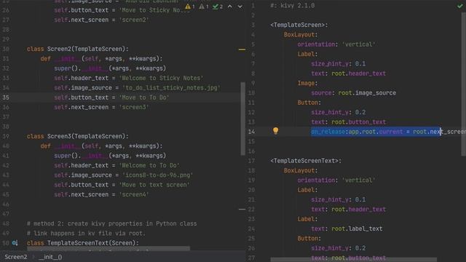Click the 'screen4' string value
Viewport: 466px width, 262px height.
[x=134, y=194]
